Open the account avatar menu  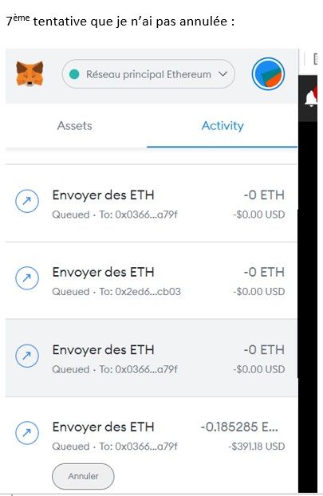click(x=268, y=73)
